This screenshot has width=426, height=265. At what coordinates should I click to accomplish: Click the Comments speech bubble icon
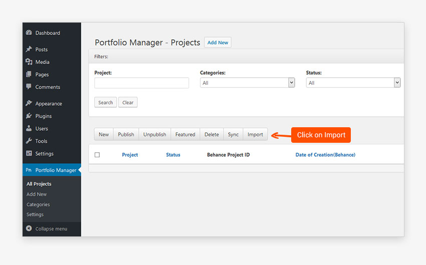click(x=29, y=87)
